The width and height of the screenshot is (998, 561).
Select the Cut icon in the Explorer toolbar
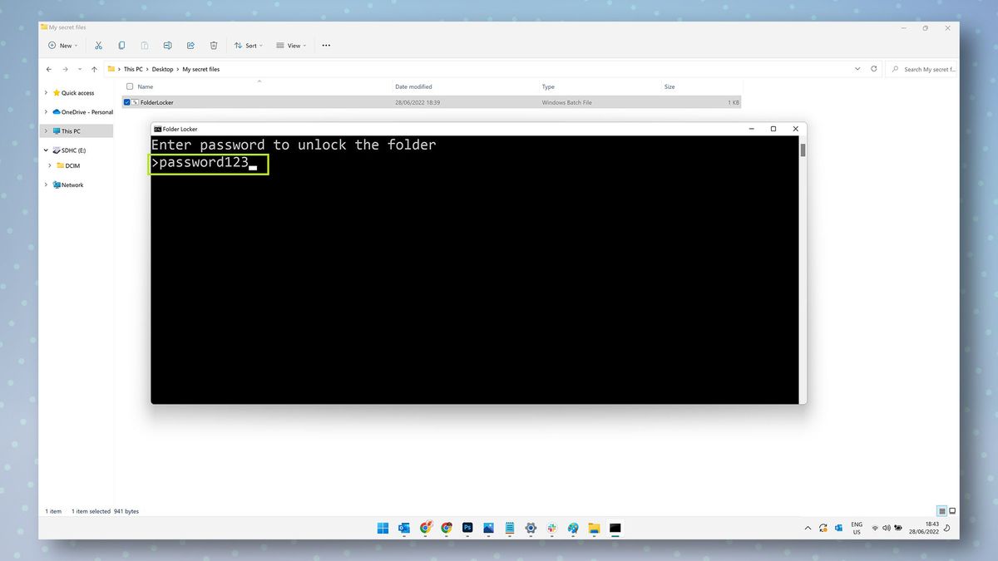pyautogui.click(x=98, y=45)
